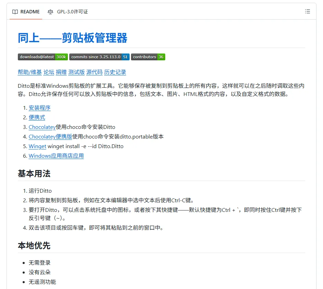
Task: Open the Windows应用商店应用 link
Action: pyautogui.click(x=56, y=156)
